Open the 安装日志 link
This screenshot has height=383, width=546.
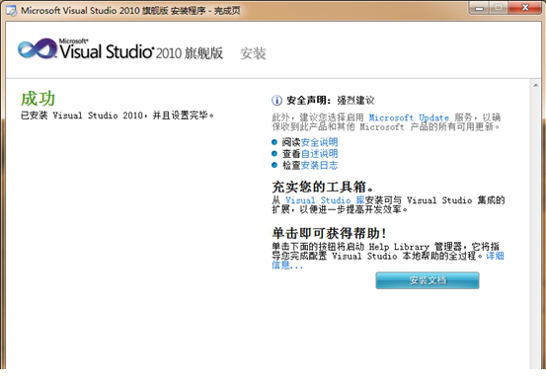(x=319, y=166)
